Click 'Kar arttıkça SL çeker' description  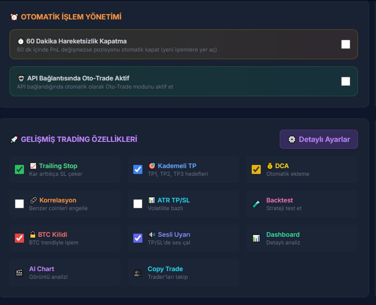pyautogui.click(x=56, y=174)
